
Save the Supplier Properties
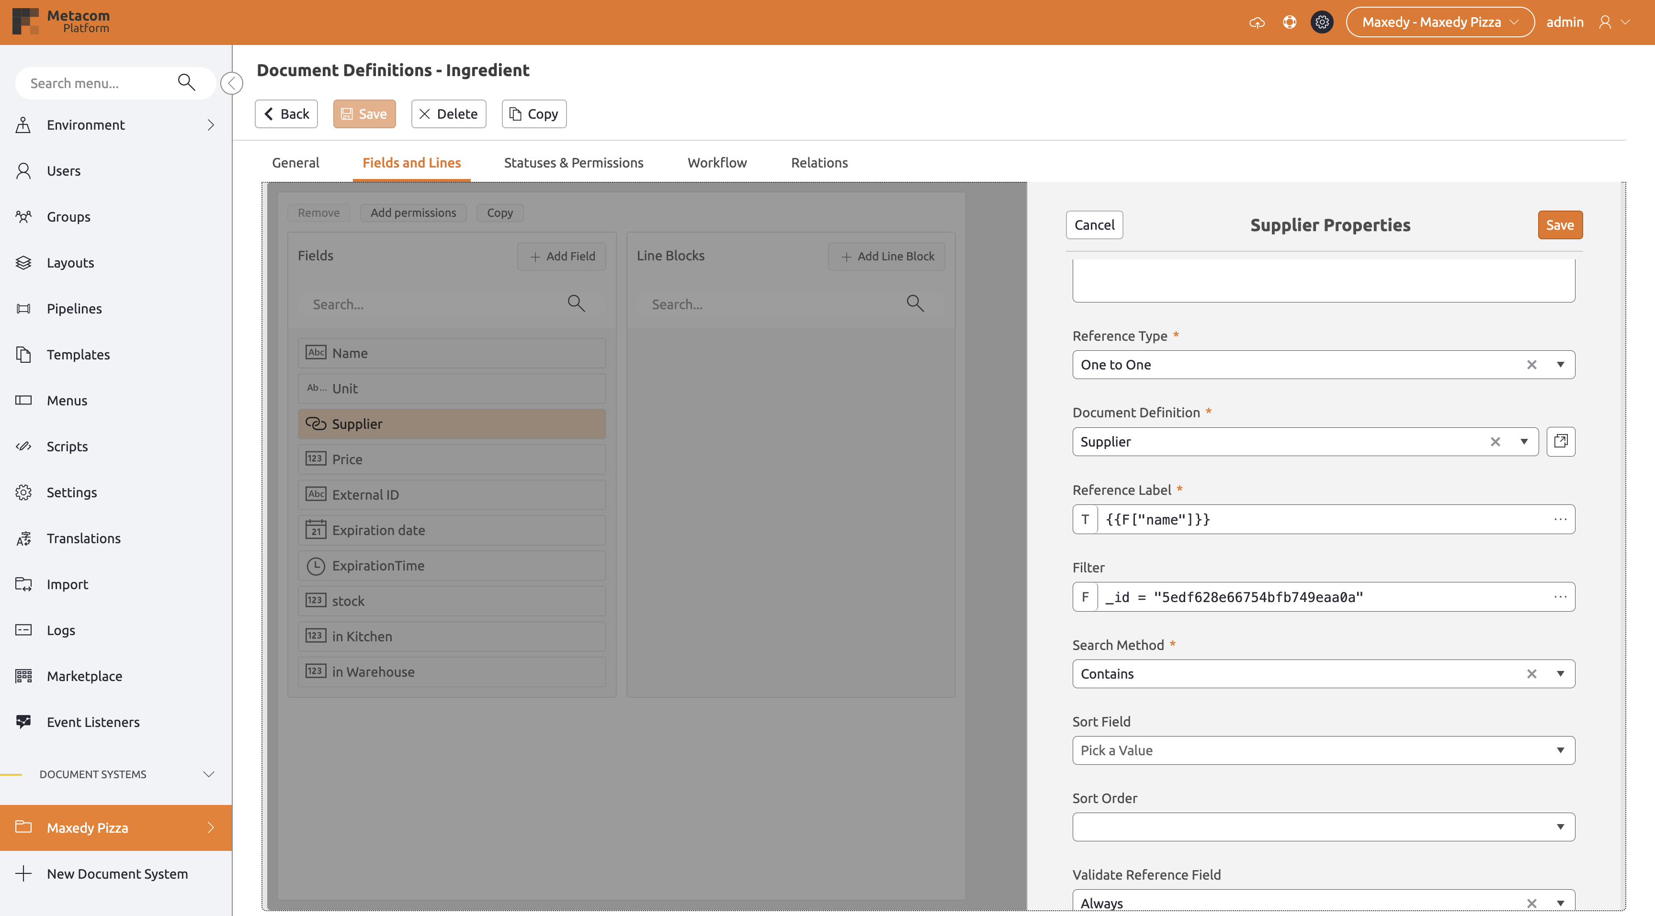pyautogui.click(x=1560, y=224)
